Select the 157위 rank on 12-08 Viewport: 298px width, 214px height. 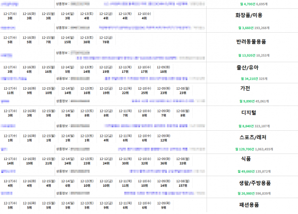click(182, 186)
